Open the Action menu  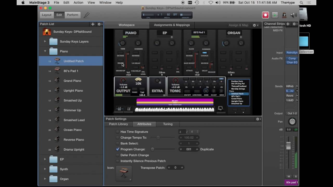tap(78, 3)
